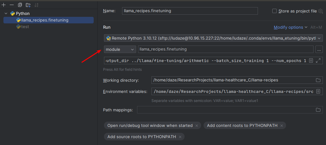326x145 pixels.
Task: Remove the selected configuration with the minus icon
Action: (12, 5)
